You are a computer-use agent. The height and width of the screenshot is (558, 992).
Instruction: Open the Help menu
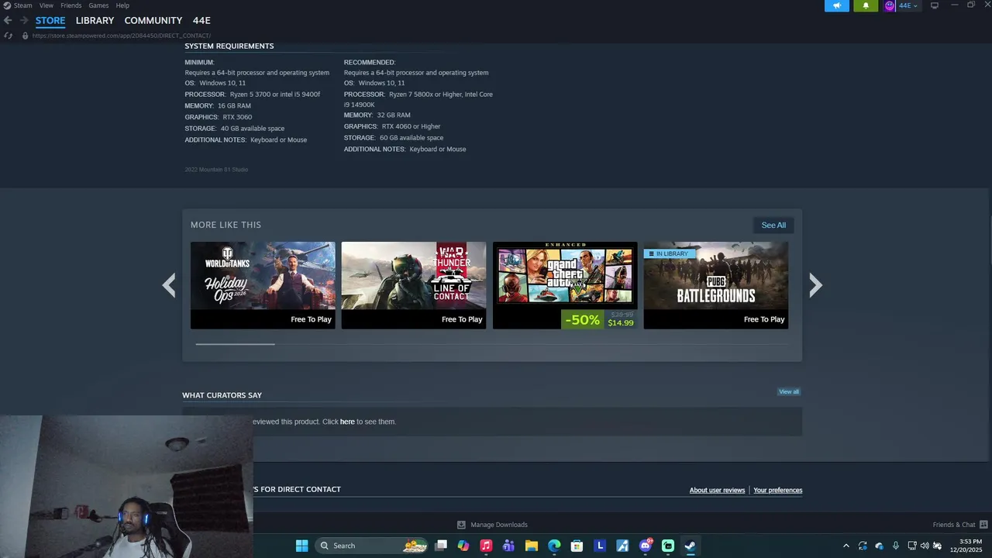coord(122,5)
